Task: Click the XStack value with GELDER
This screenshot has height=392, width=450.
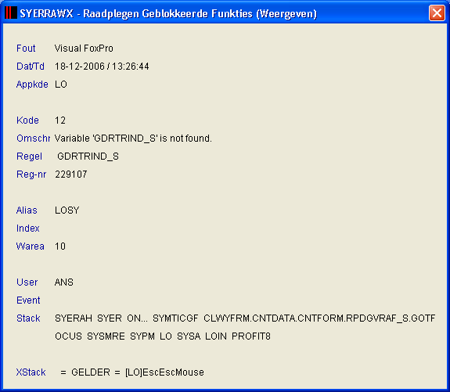Action: point(132,372)
